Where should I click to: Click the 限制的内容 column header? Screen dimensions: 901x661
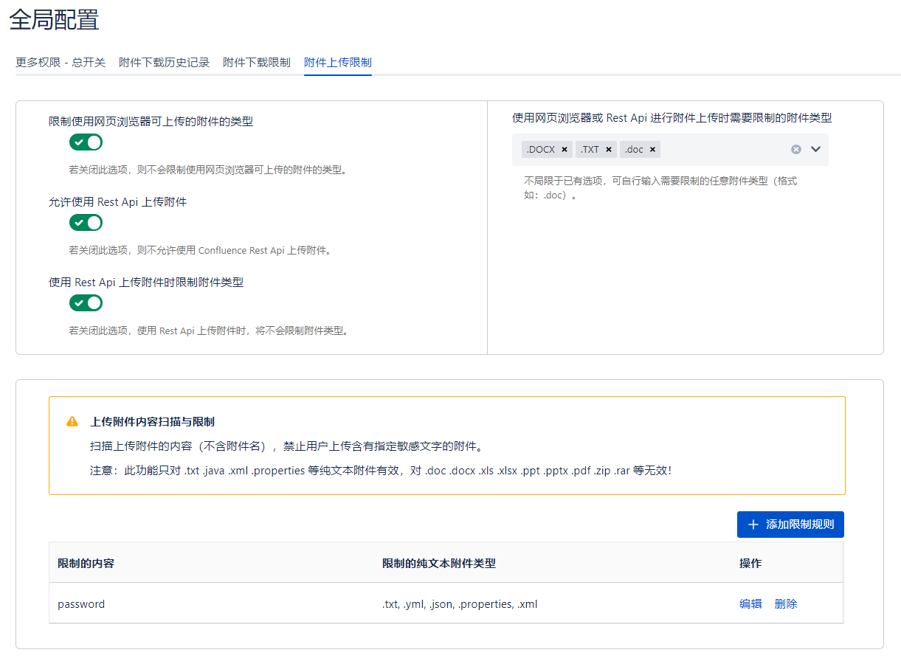pyautogui.click(x=86, y=564)
